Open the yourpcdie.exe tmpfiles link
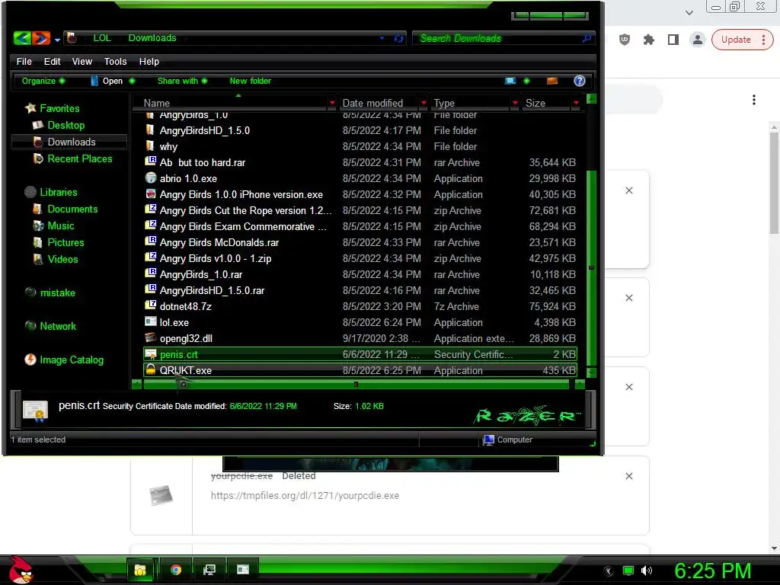Viewport: 780px width, 585px height. point(305,495)
